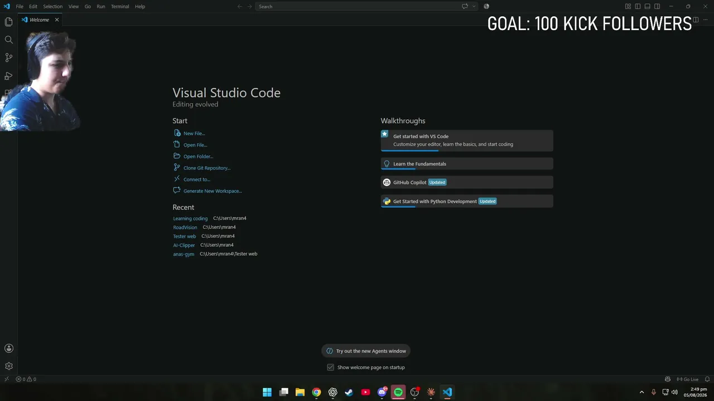Open recent folder RoadVision
This screenshot has width=714, height=401.
click(185, 228)
